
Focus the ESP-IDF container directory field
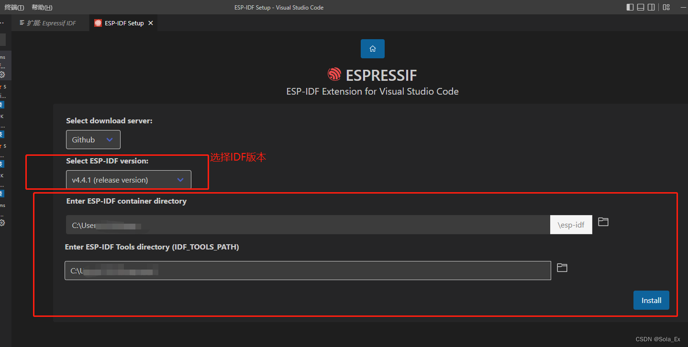pyautogui.click(x=308, y=225)
